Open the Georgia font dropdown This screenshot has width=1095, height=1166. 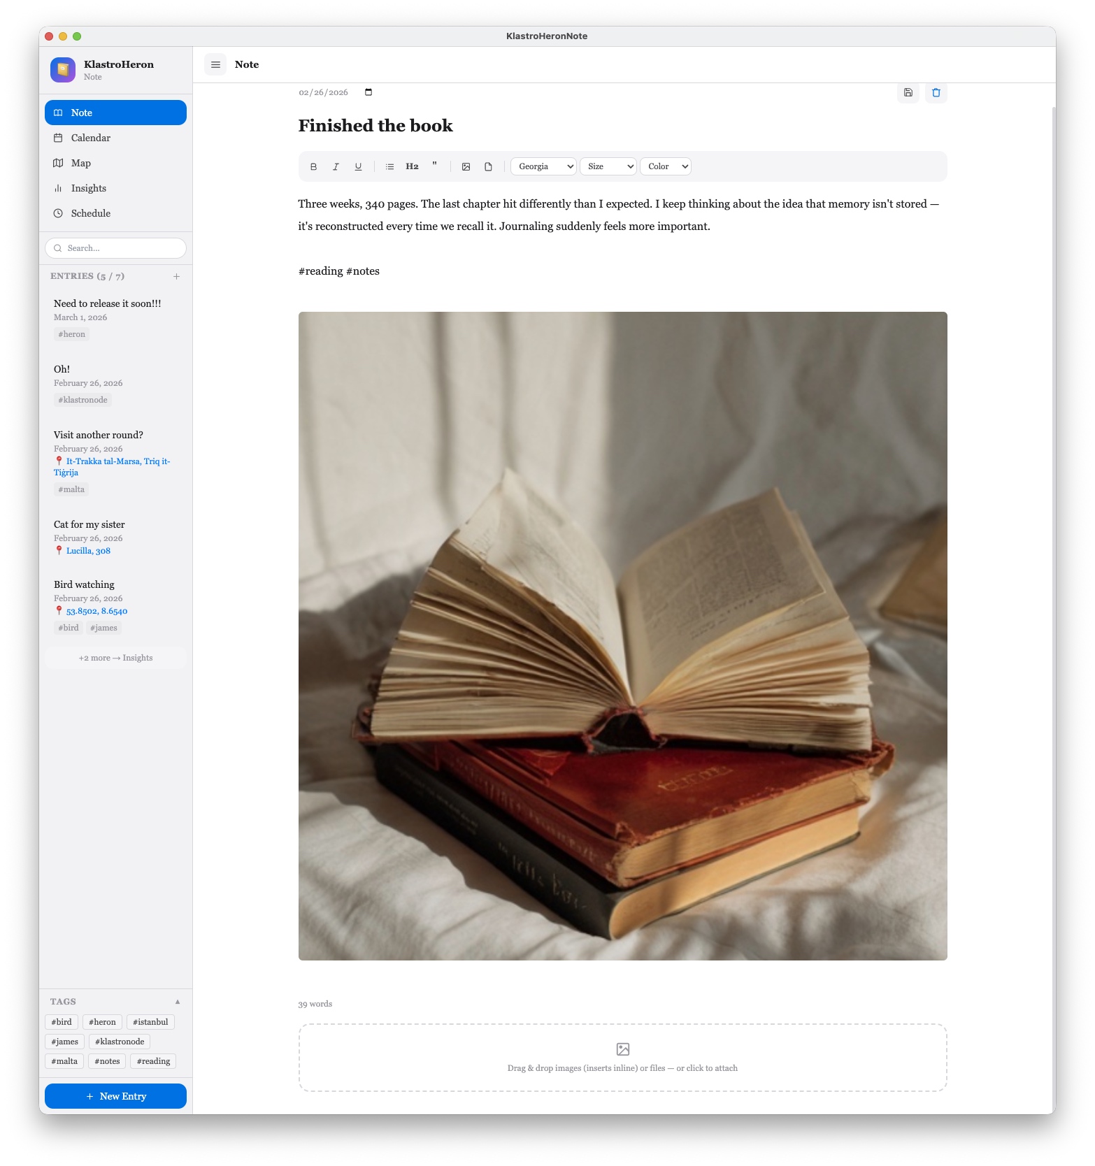(x=543, y=166)
